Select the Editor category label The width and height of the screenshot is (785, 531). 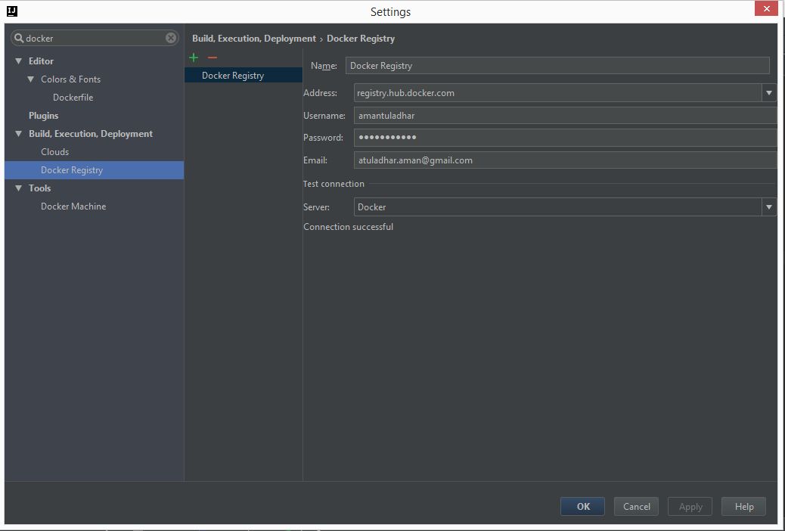41,61
